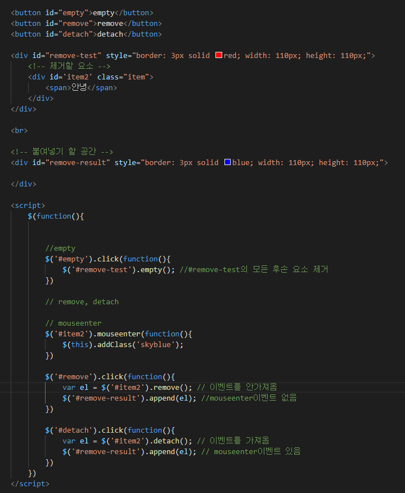The image size is (405, 493).
Task: Click the comment "제거할 요소"
Action: pos(71,66)
